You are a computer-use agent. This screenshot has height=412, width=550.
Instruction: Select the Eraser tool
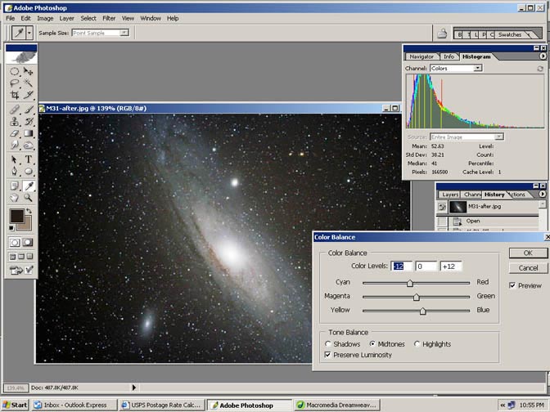pos(15,134)
